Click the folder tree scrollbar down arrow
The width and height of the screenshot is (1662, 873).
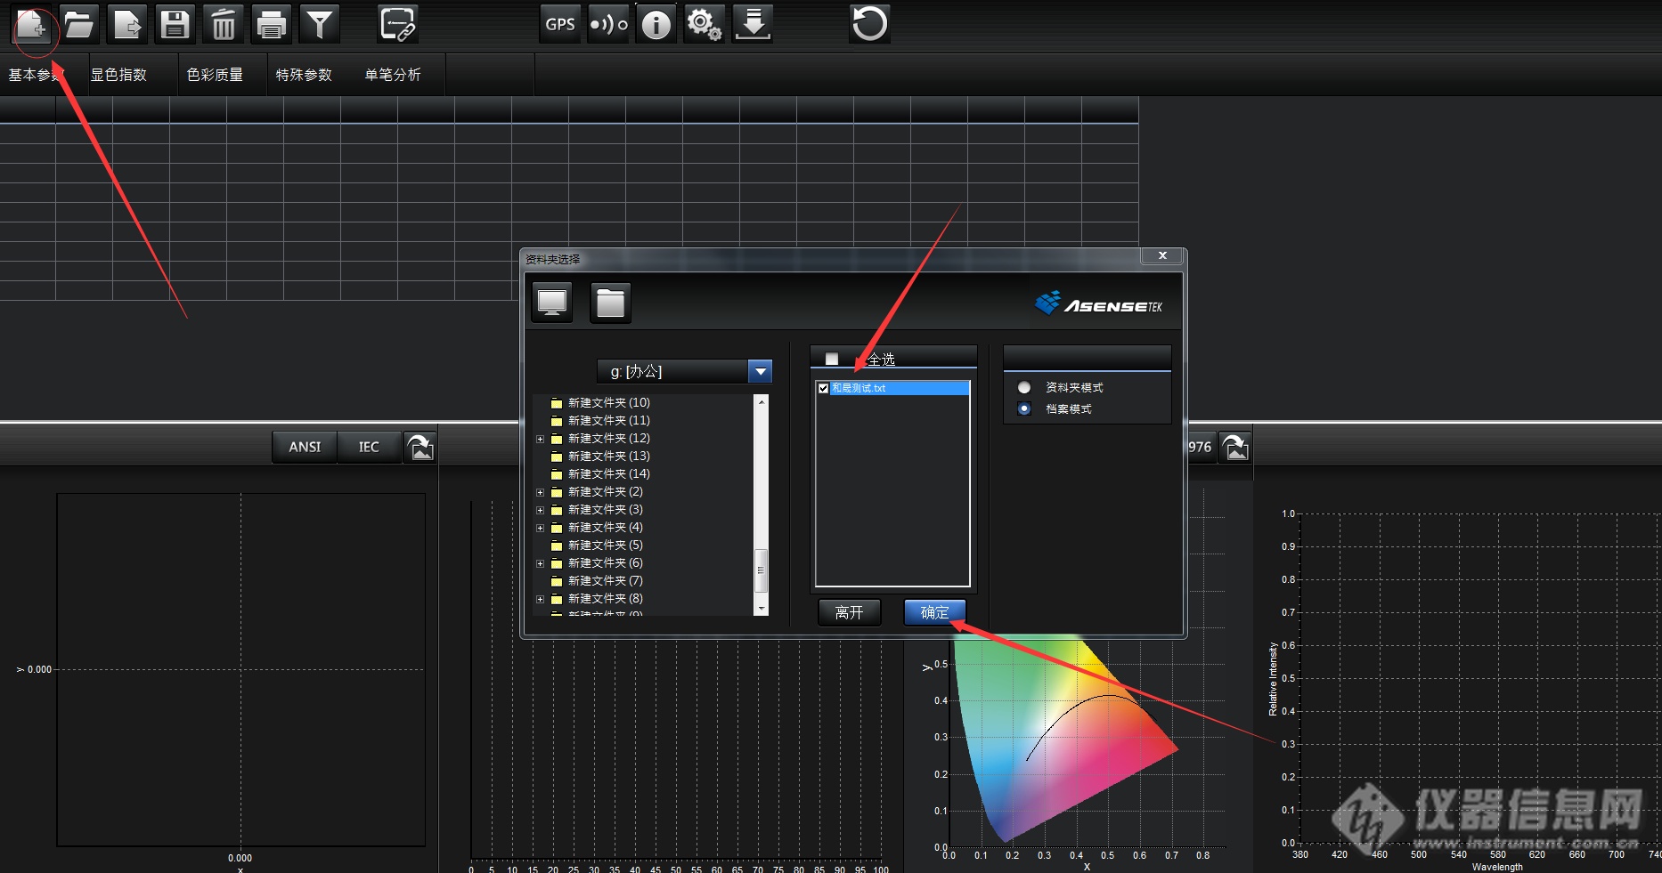[761, 609]
